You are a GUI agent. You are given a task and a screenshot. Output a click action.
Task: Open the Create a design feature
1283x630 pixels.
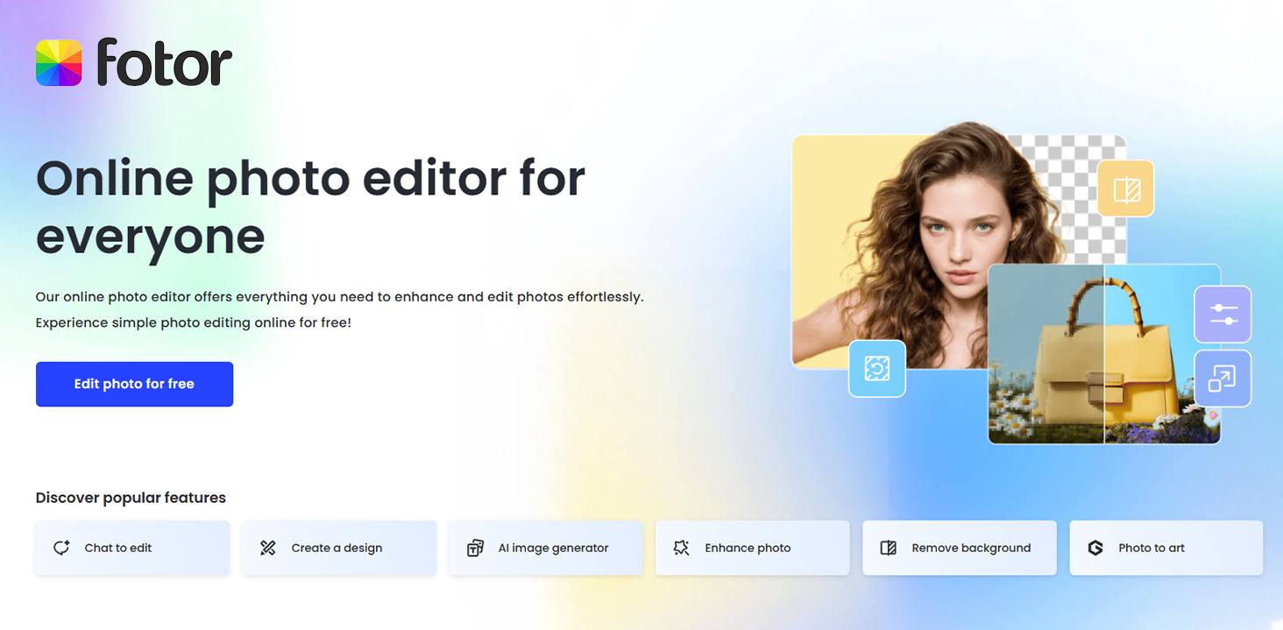(x=338, y=547)
